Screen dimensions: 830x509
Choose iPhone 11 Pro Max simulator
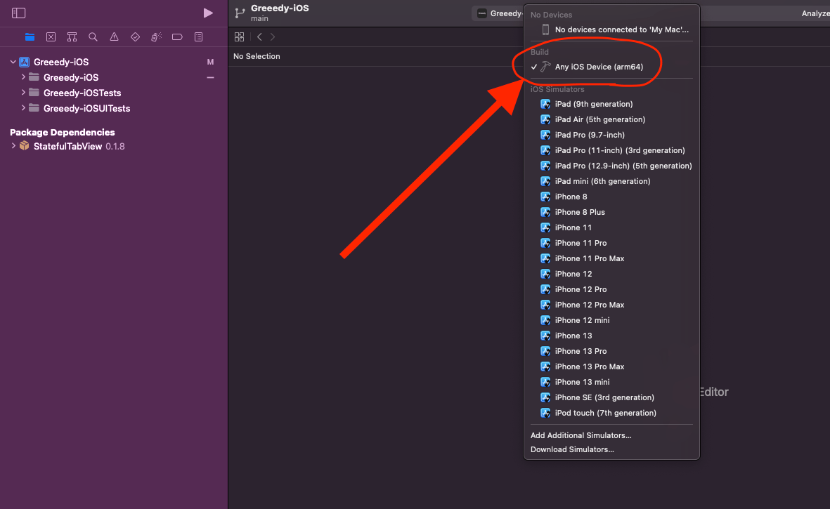click(611, 258)
